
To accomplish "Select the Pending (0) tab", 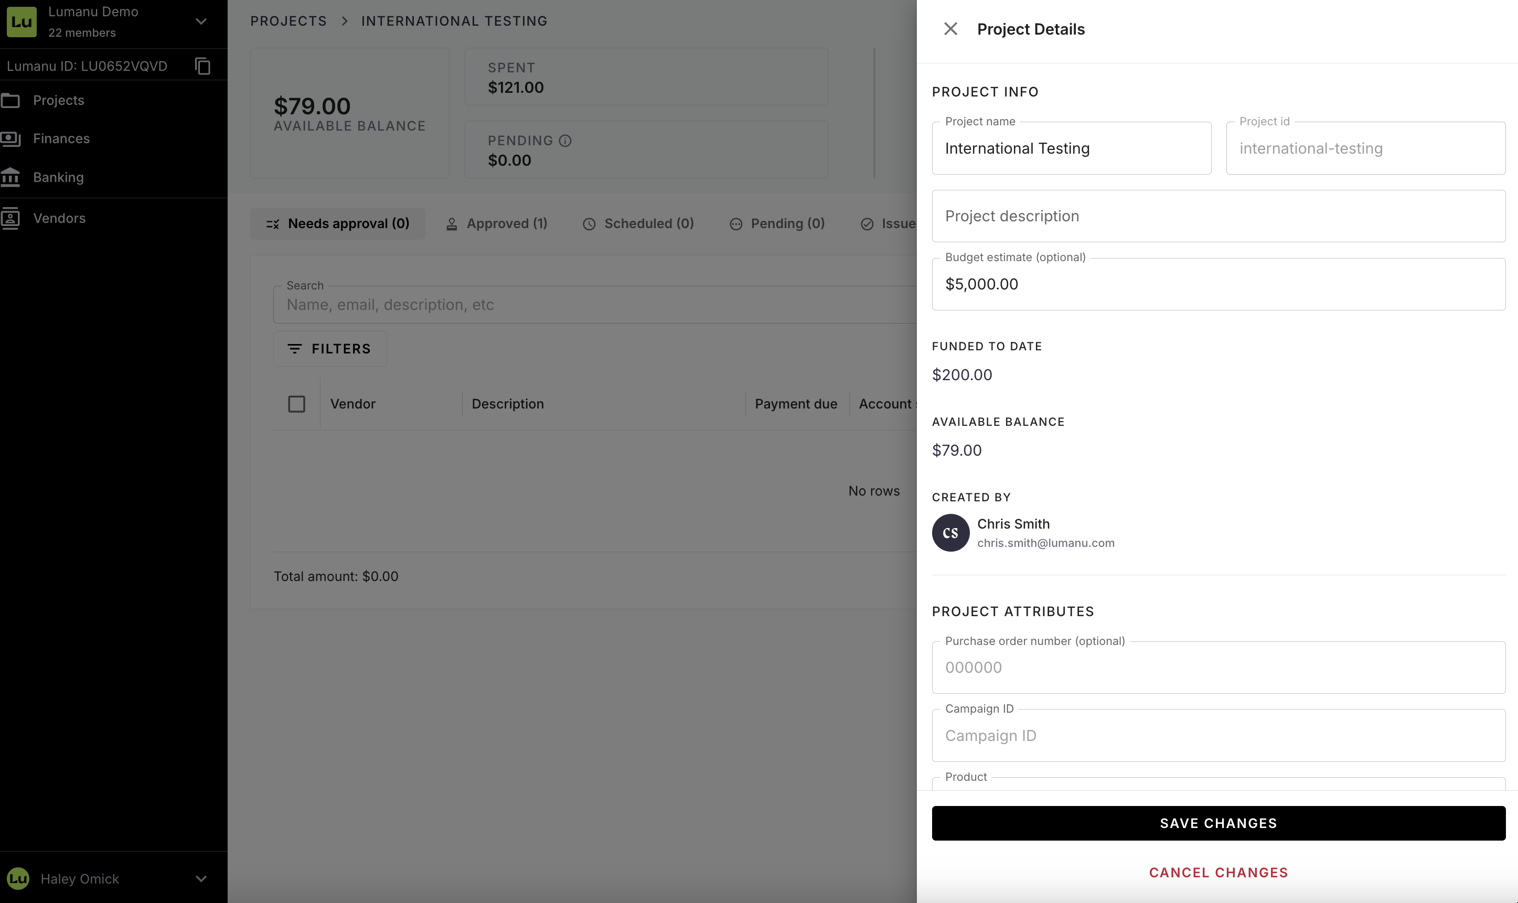I will [x=777, y=224].
